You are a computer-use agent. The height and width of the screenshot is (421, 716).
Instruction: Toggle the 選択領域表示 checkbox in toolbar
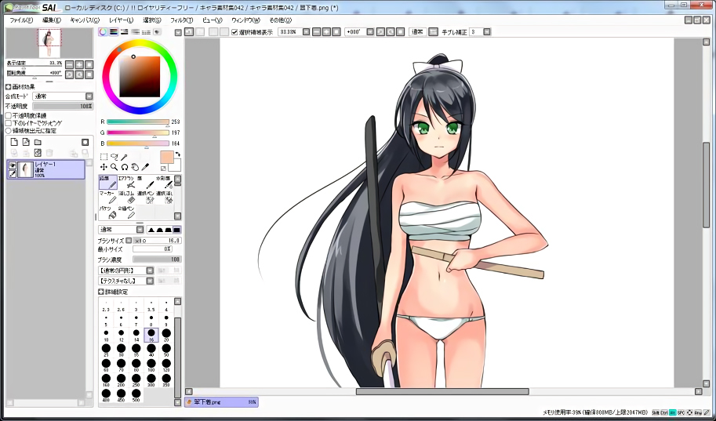[x=235, y=32]
